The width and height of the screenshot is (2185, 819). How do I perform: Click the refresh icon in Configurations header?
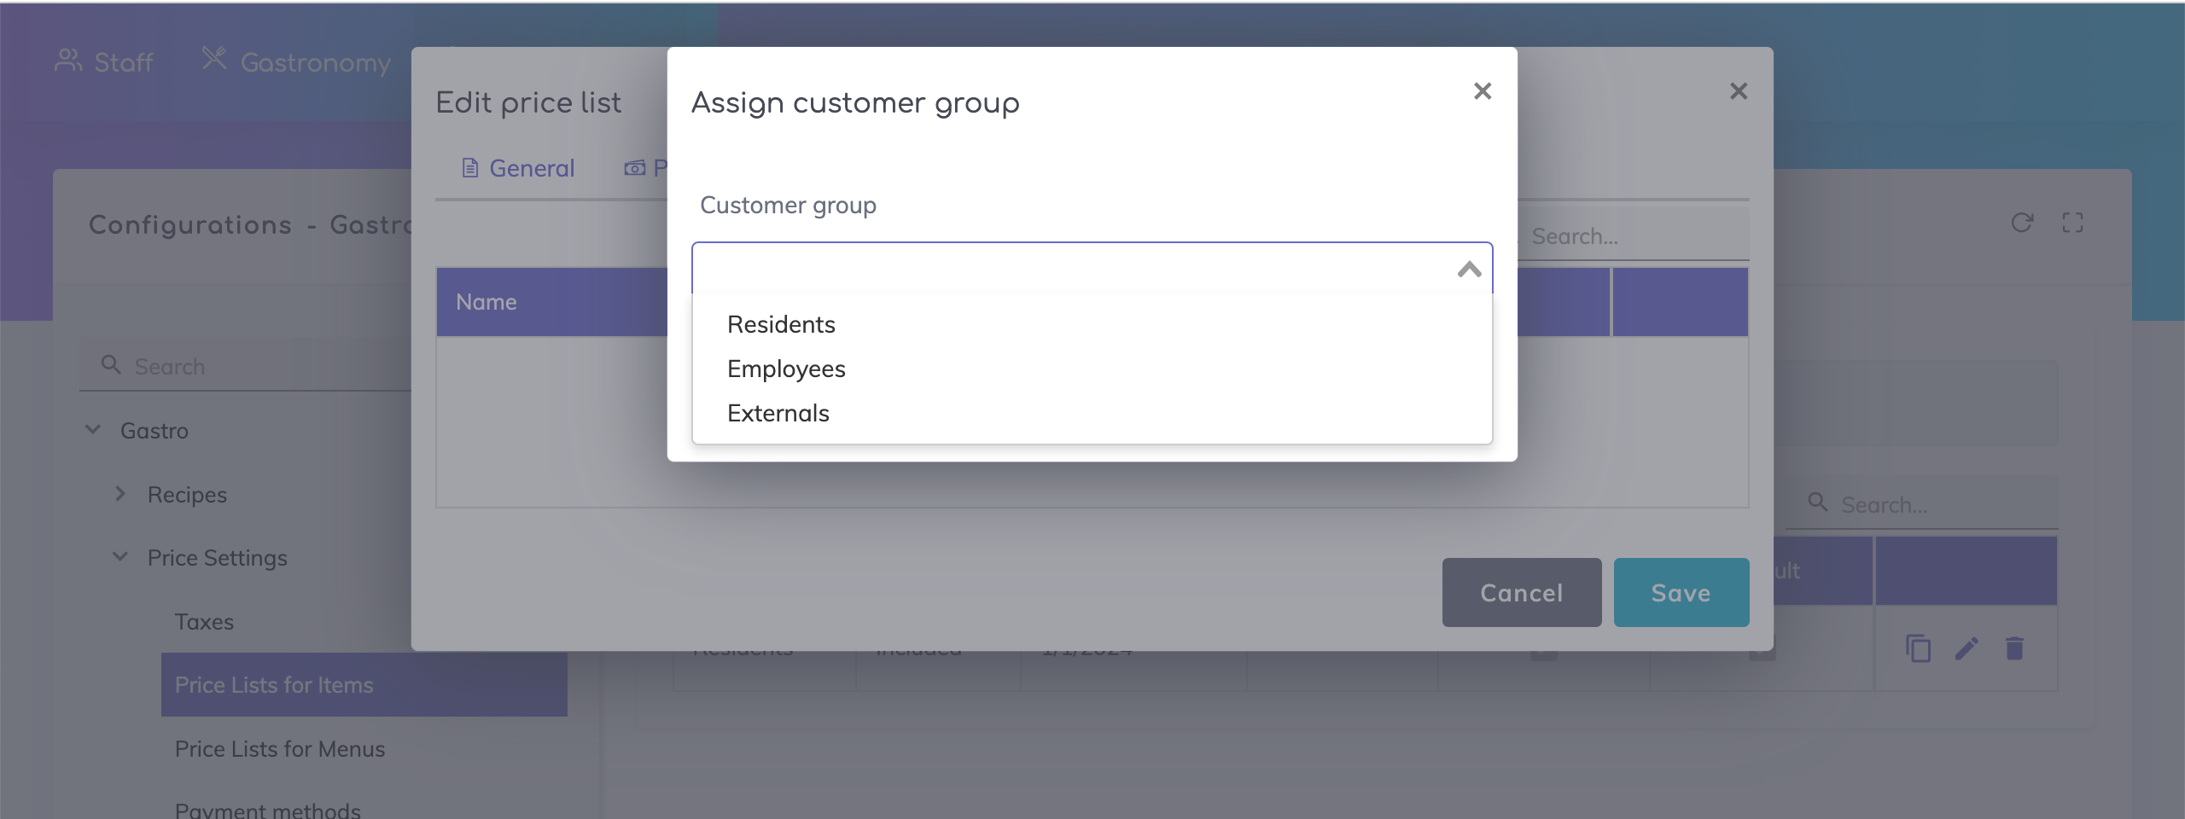(x=2022, y=224)
